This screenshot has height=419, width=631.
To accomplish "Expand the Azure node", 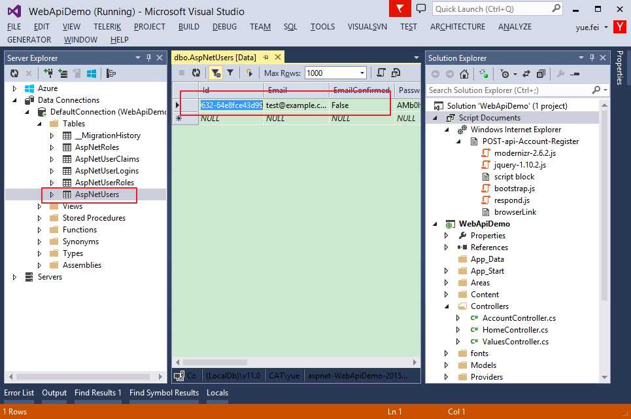I will click(x=15, y=88).
